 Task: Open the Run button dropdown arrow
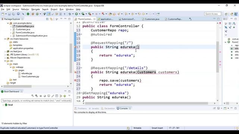pos(80,14)
